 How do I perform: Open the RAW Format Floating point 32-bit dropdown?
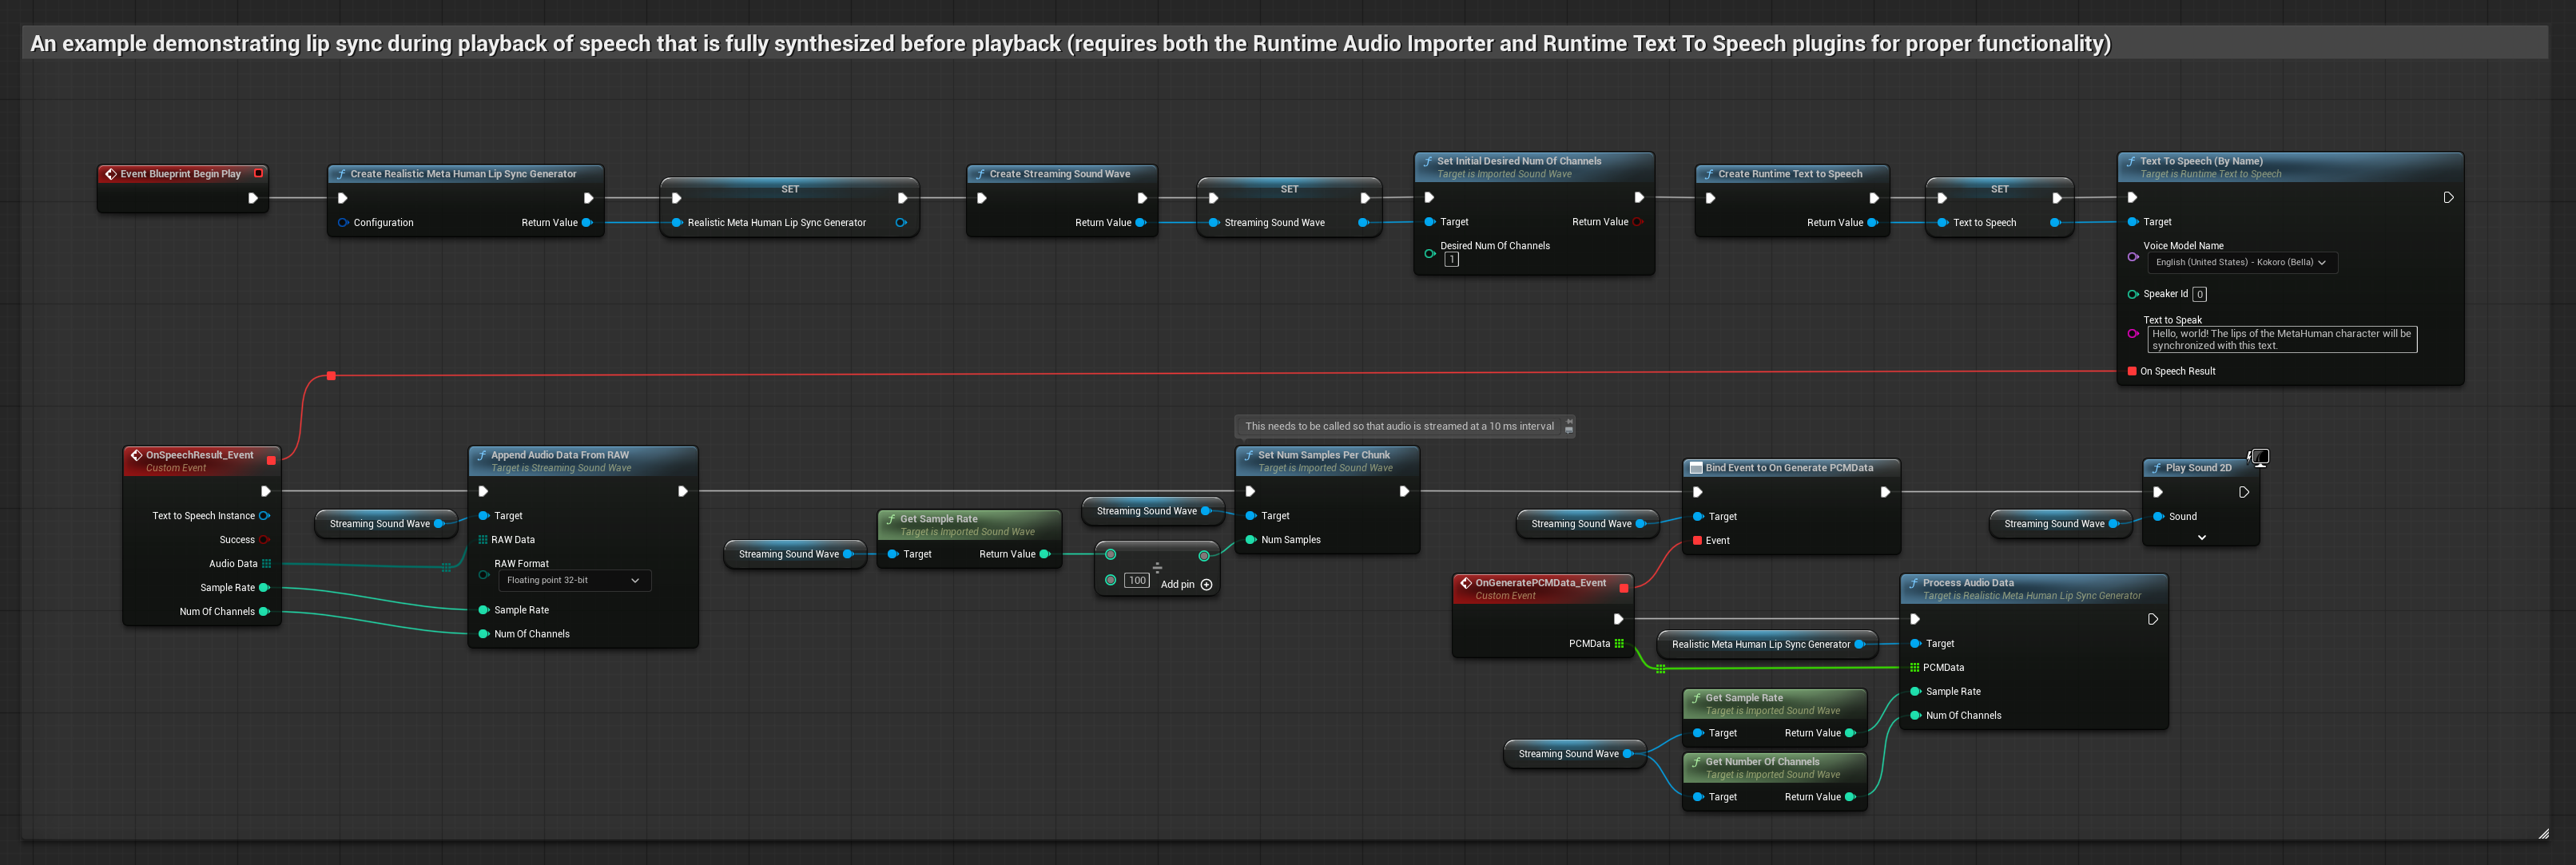[574, 581]
